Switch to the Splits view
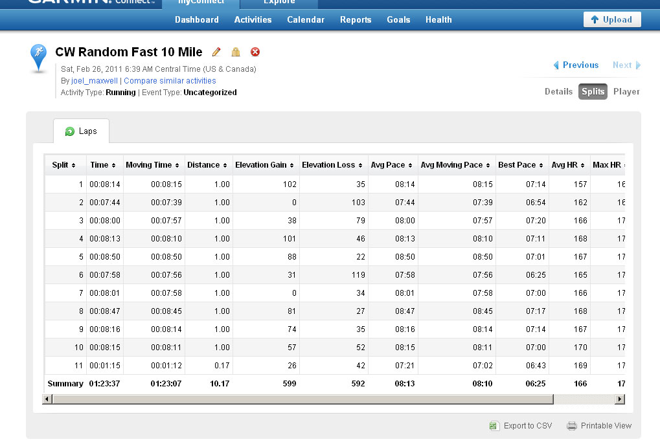 (593, 92)
